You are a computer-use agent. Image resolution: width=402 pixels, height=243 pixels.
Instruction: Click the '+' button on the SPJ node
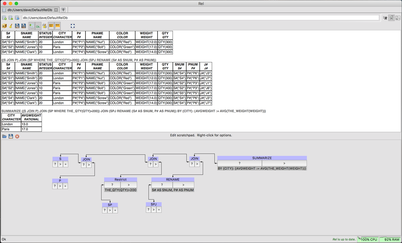click(159, 209)
